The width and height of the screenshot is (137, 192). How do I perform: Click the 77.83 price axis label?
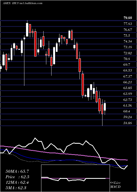point(128,24)
